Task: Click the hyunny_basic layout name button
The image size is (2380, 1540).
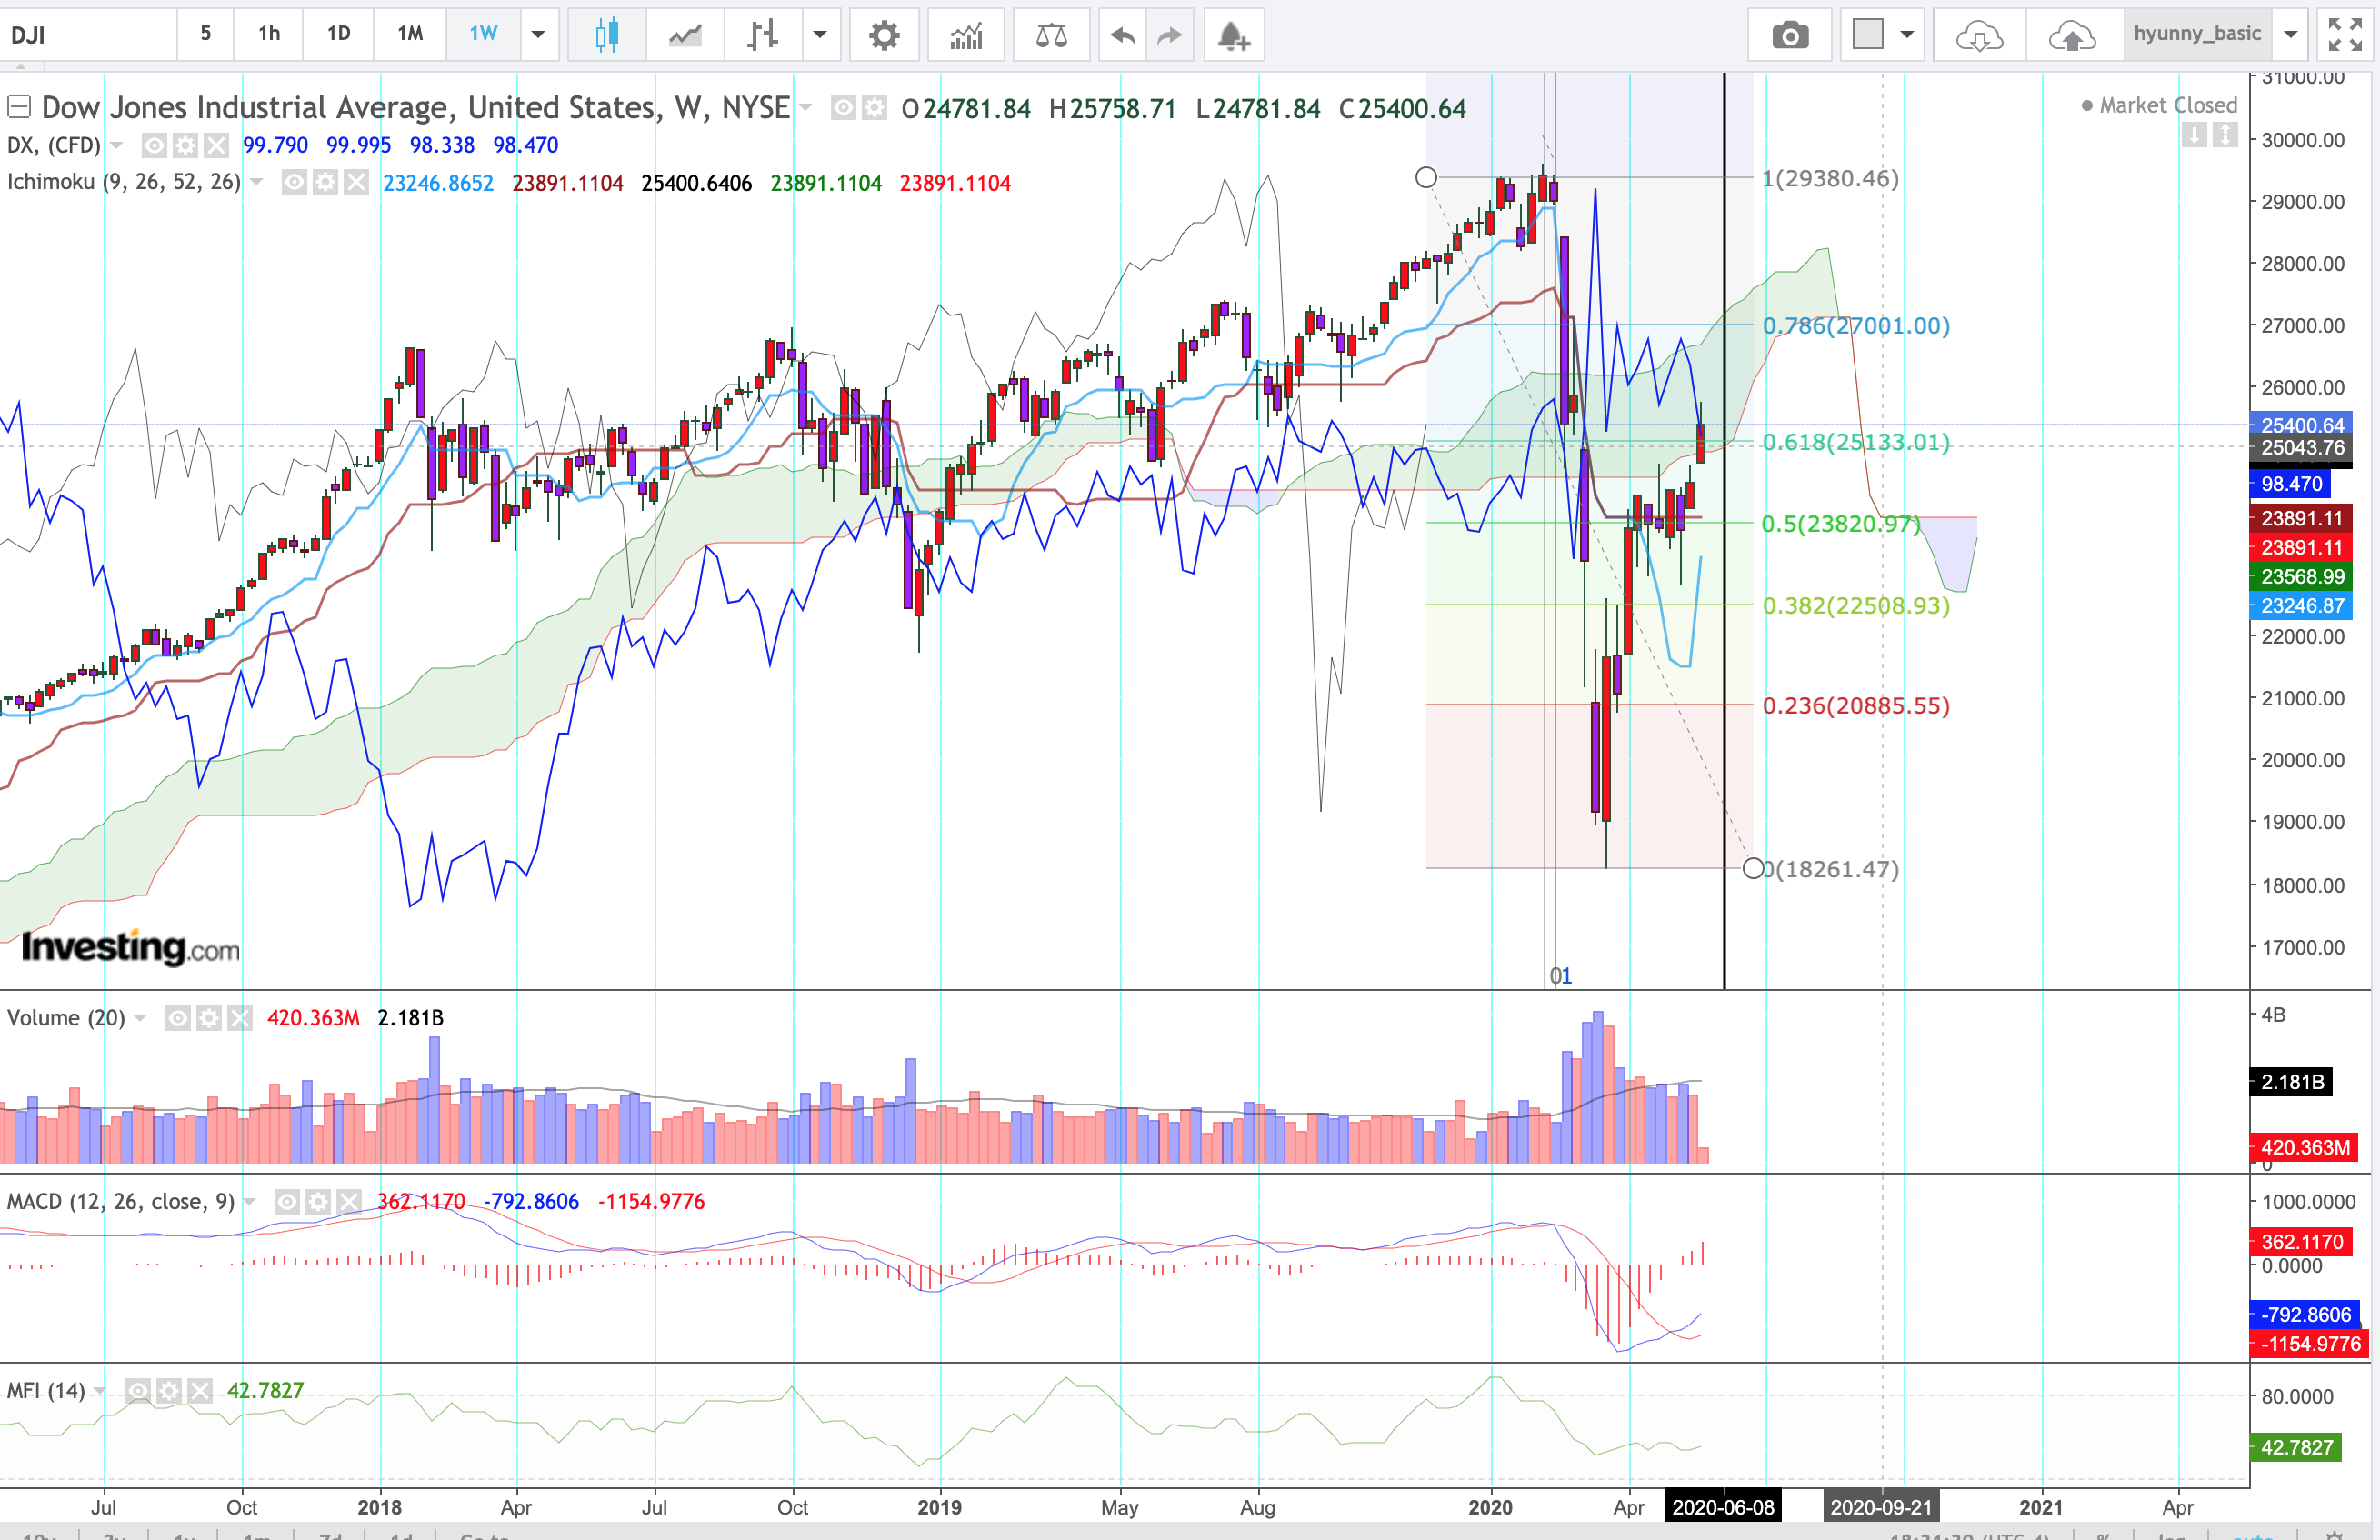Action: (x=2197, y=34)
